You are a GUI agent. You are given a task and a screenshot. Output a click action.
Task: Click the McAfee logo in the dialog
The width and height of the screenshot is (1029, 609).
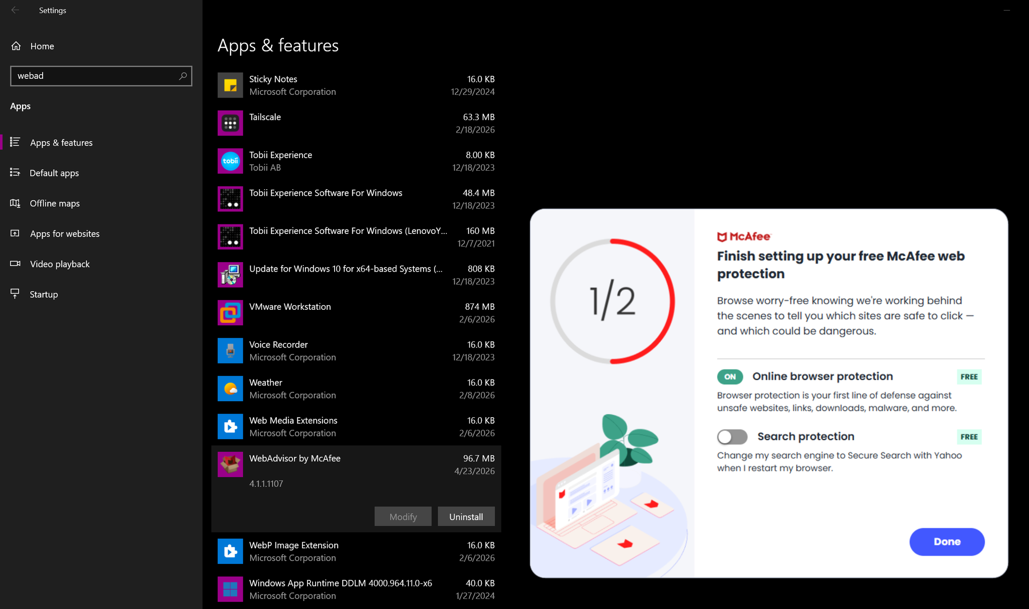[745, 236]
